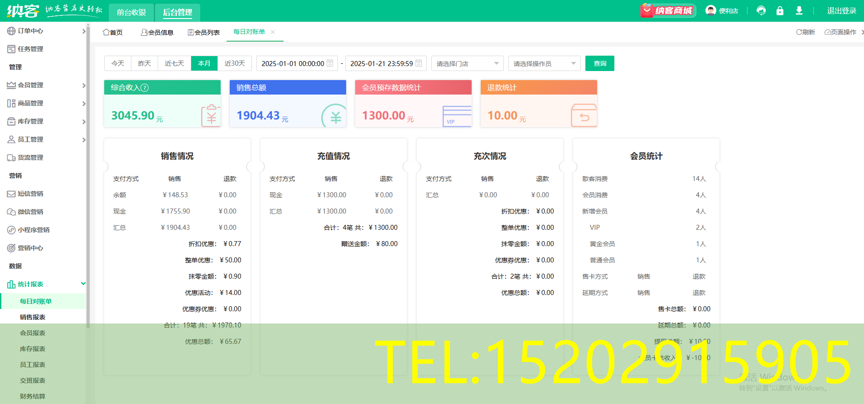Viewport: 864px width, 404px height.
Task: Switch to 会员信息 tab
Action: (157, 32)
